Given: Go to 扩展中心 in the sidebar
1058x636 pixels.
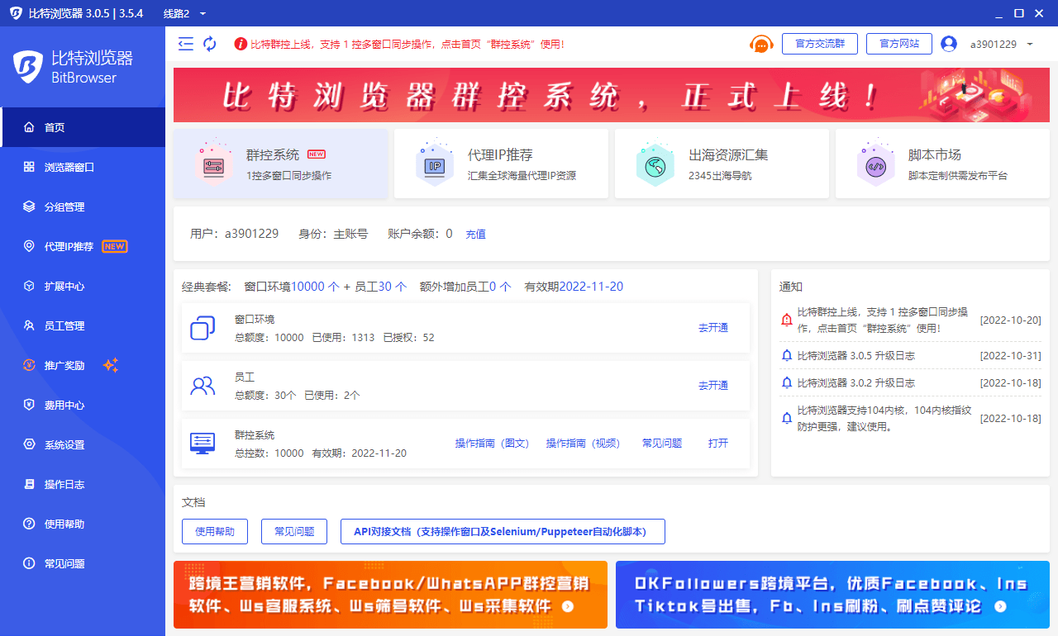Looking at the screenshot, I should (64, 286).
